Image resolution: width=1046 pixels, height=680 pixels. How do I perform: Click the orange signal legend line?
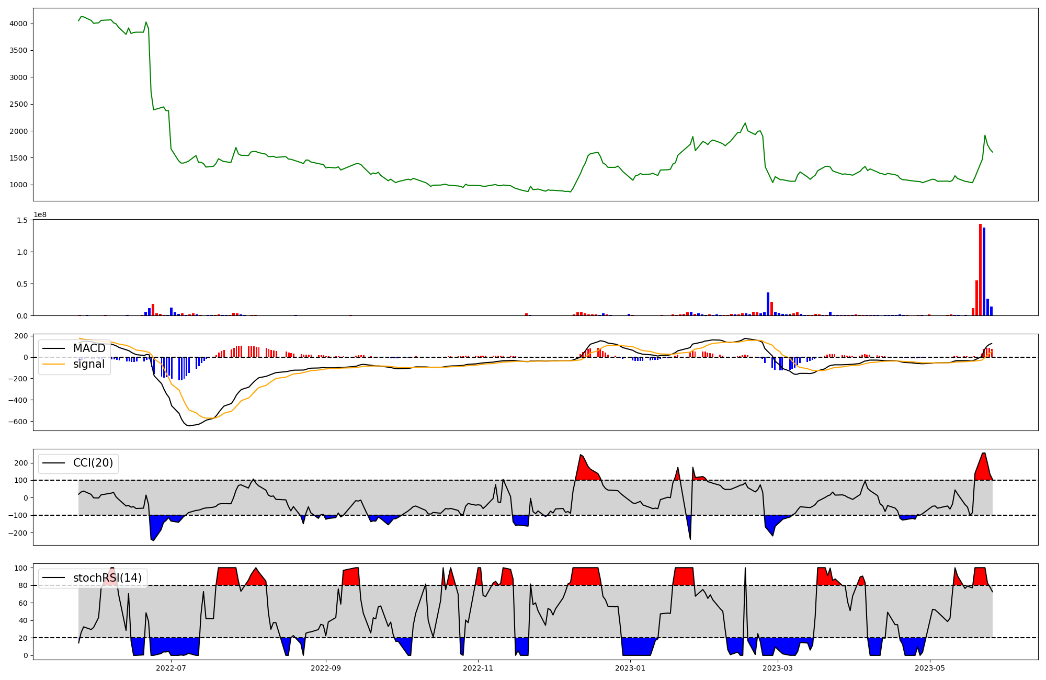(x=53, y=364)
